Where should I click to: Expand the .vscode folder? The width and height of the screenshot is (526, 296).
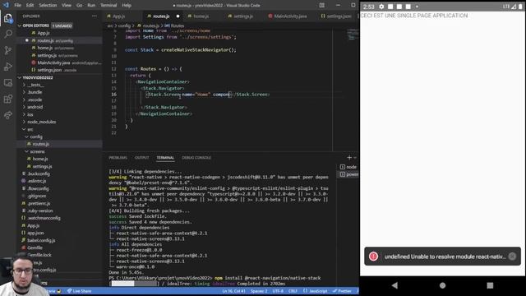pos(35,99)
